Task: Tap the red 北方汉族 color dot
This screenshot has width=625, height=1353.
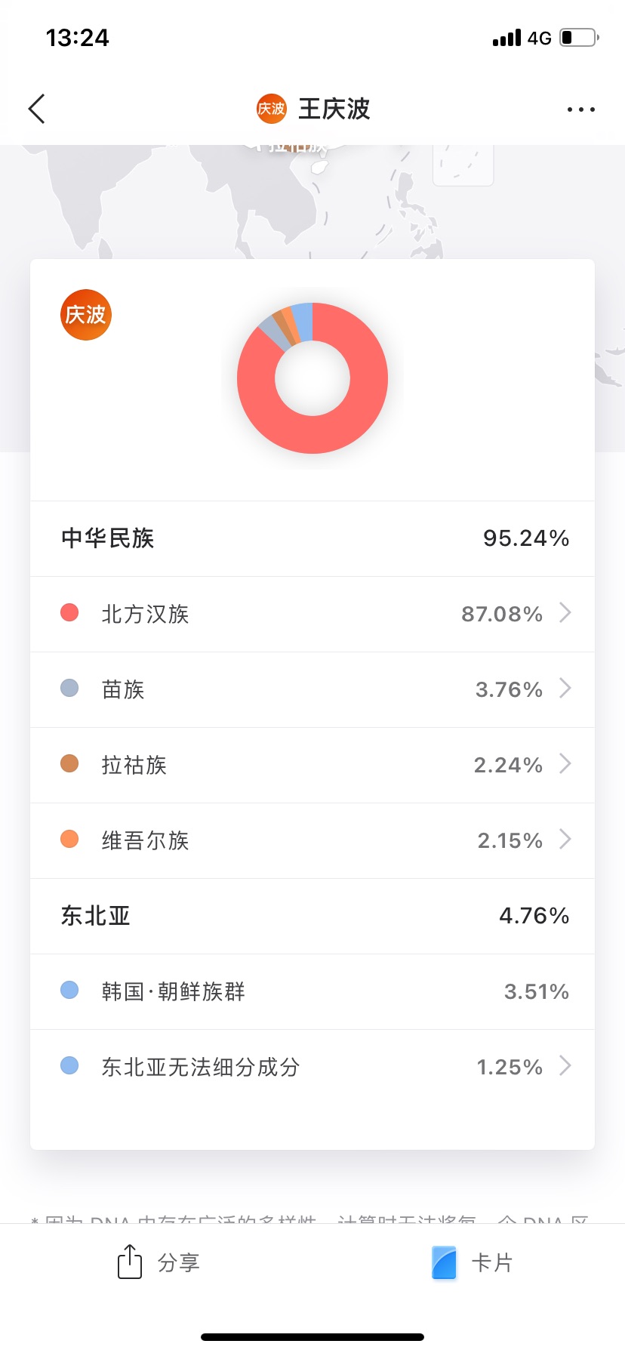Action: tap(69, 613)
